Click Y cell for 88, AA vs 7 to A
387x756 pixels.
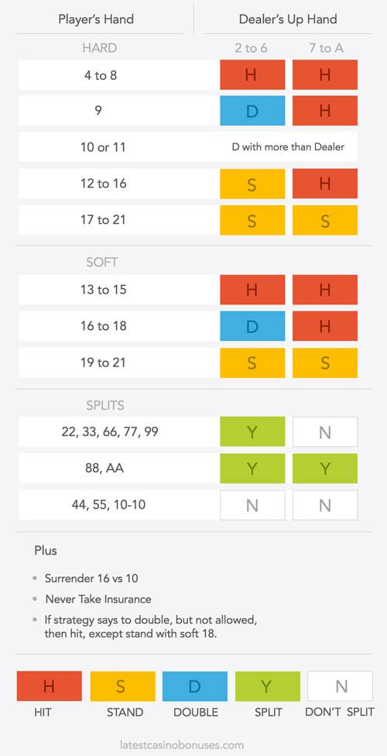point(325,468)
